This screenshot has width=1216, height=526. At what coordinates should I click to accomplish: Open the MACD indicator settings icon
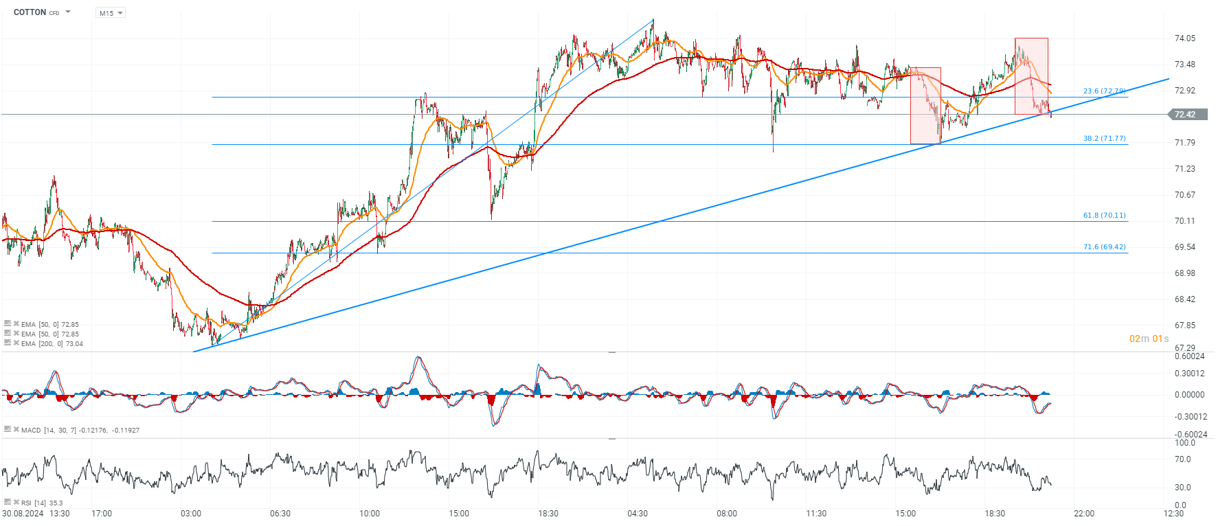point(7,429)
